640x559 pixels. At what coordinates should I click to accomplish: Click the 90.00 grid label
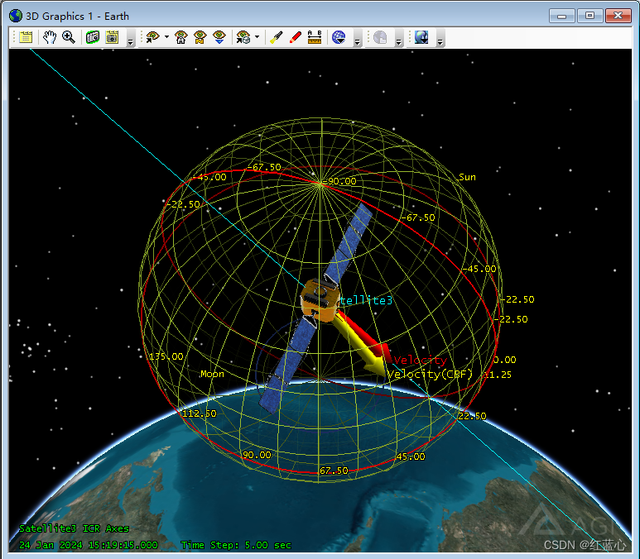(257, 455)
